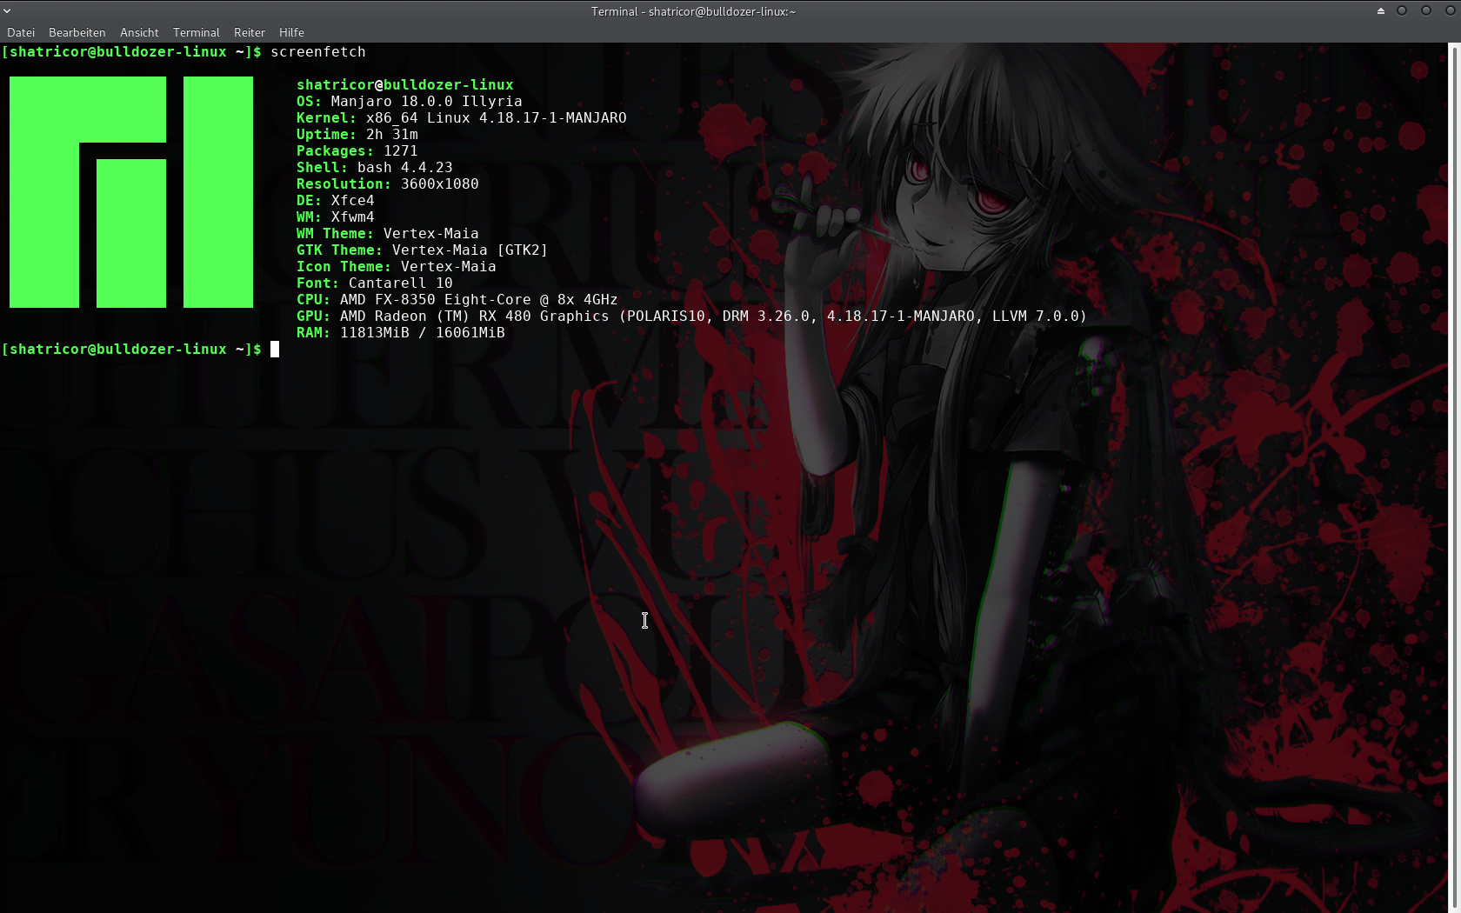
Task: Open window menu arrow in title bar
Action: tap(8, 11)
